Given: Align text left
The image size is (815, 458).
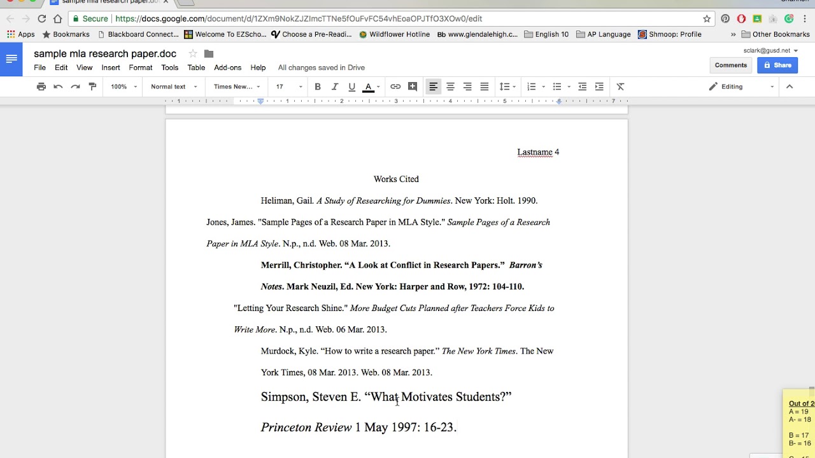Looking at the screenshot, I should [433, 87].
